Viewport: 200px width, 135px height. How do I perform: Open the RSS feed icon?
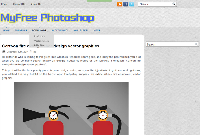[x=119, y=4]
